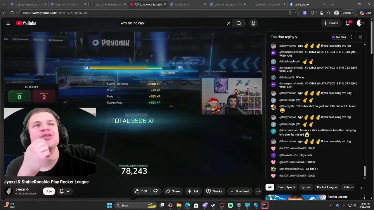Image resolution: width=374 pixels, height=210 pixels.
Task: Open notification options chevron next to bell
Action: click(68, 191)
